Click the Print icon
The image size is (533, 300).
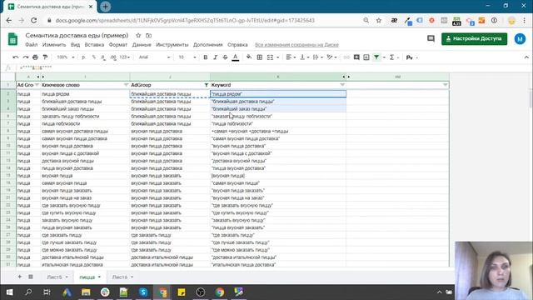click(x=35, y=57)
